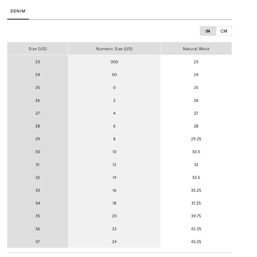This screenshot has width=257, height=257.
Task: Click natural waist value 29.25
Action: tap(196, 139)
